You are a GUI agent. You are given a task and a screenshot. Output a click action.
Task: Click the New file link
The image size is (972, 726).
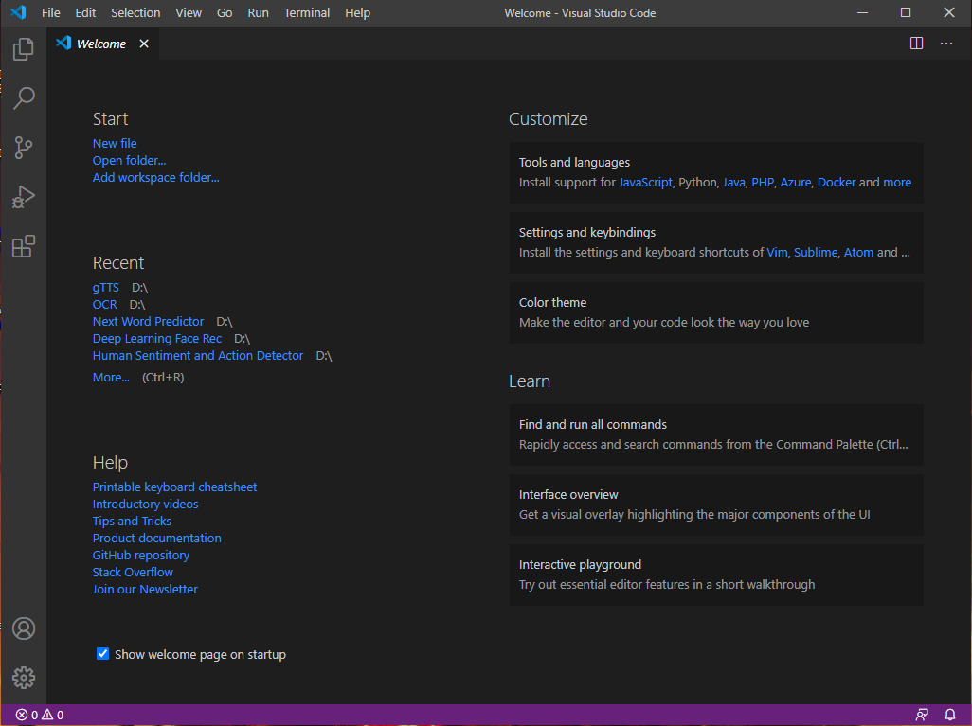[x=115, y=143]
